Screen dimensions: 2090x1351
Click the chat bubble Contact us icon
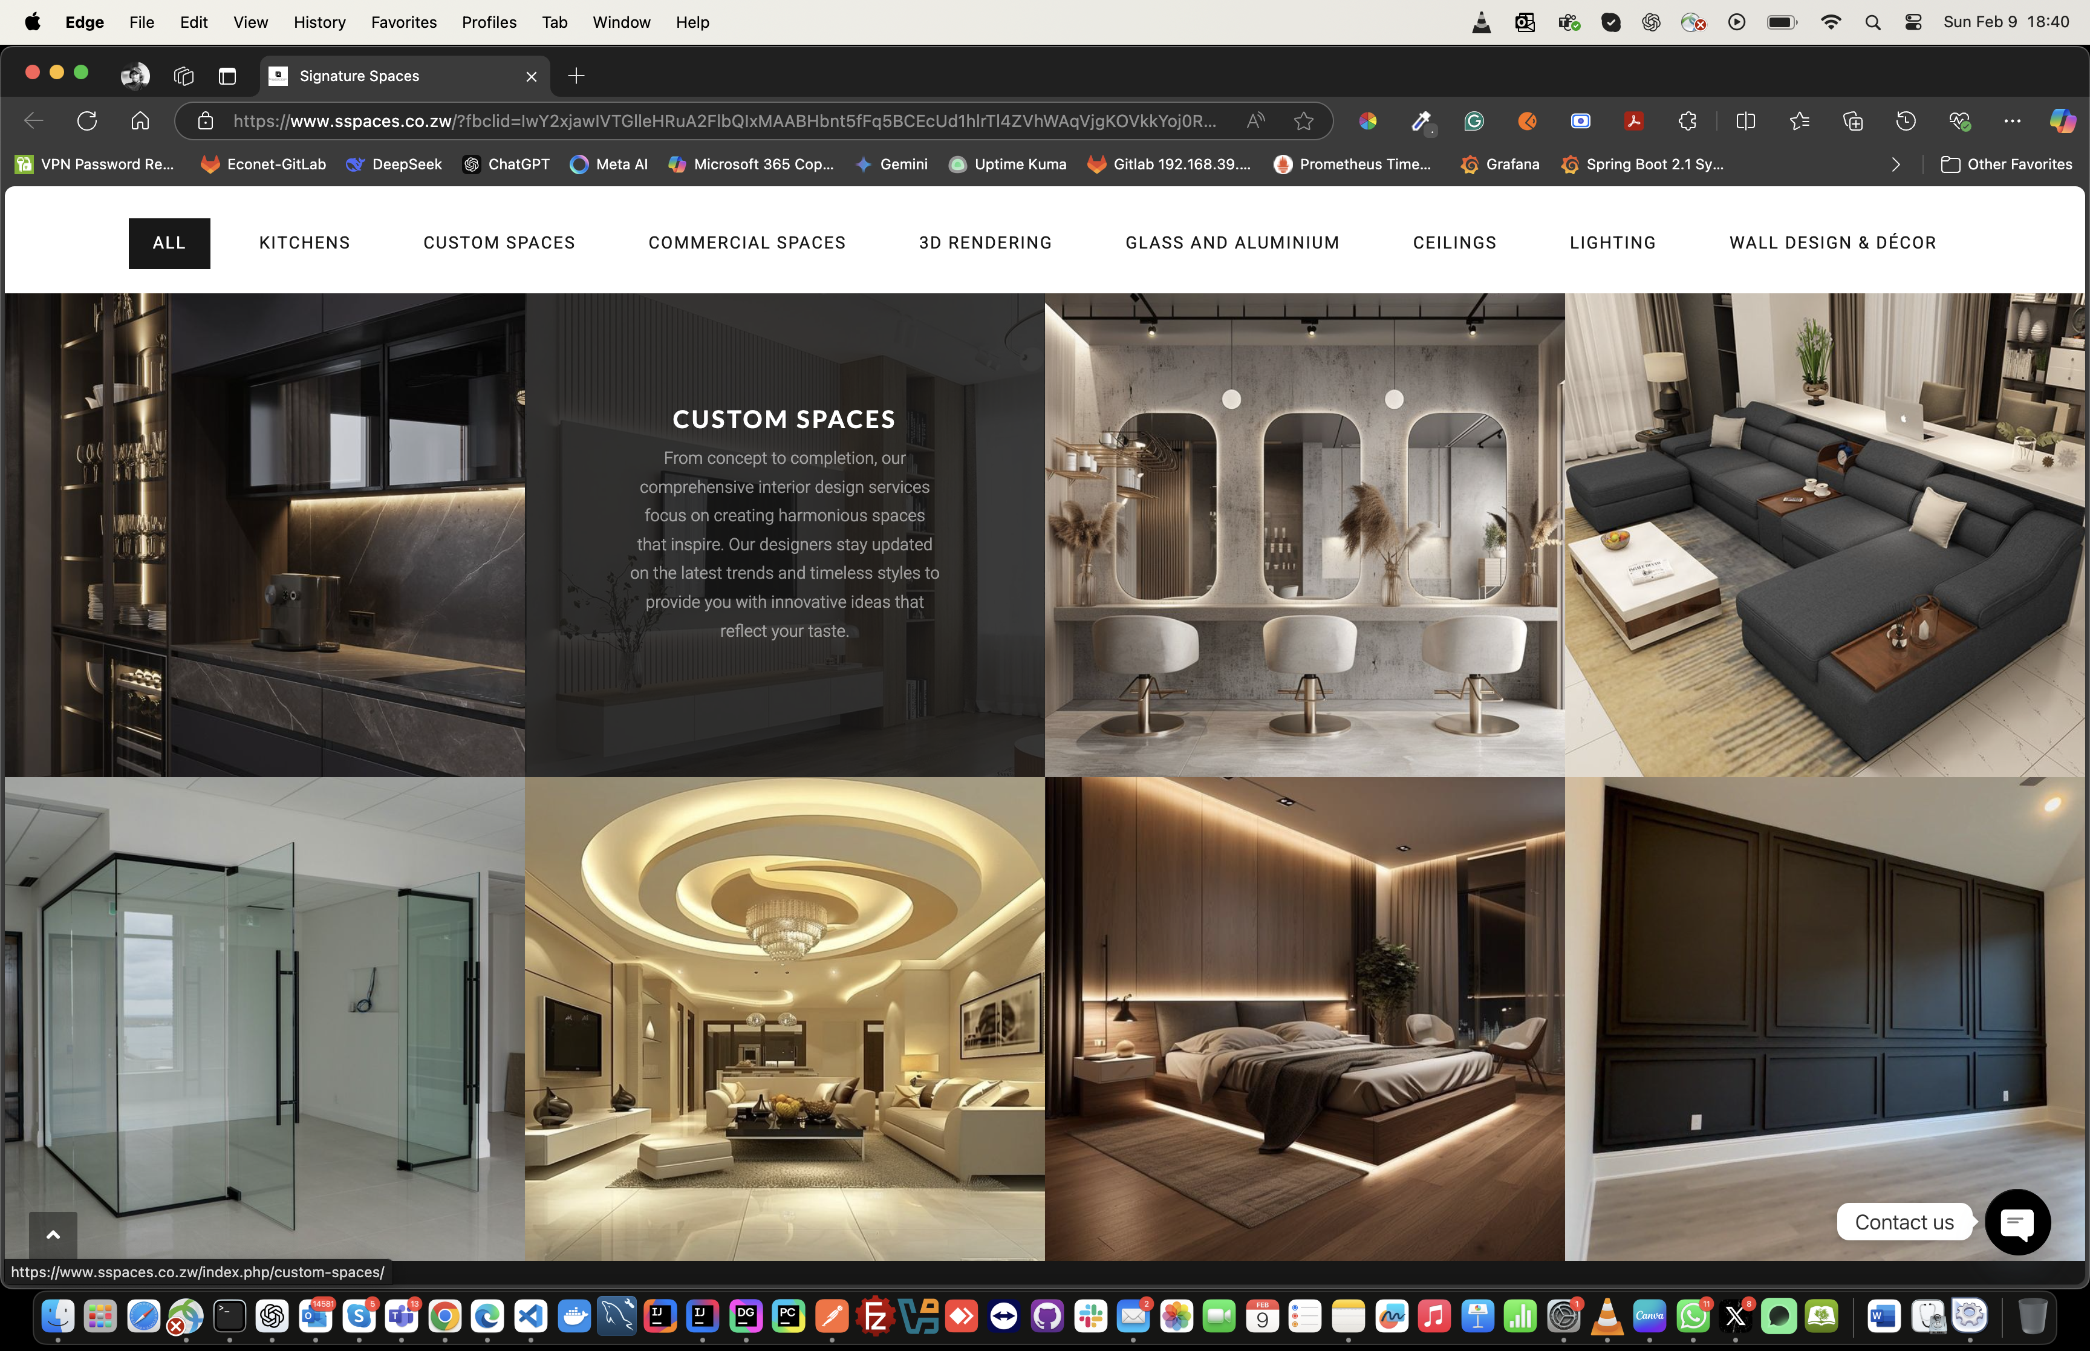[x=2017, y=1222]
